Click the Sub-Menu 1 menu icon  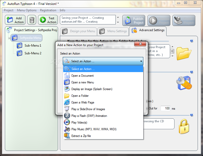point(20,46)
